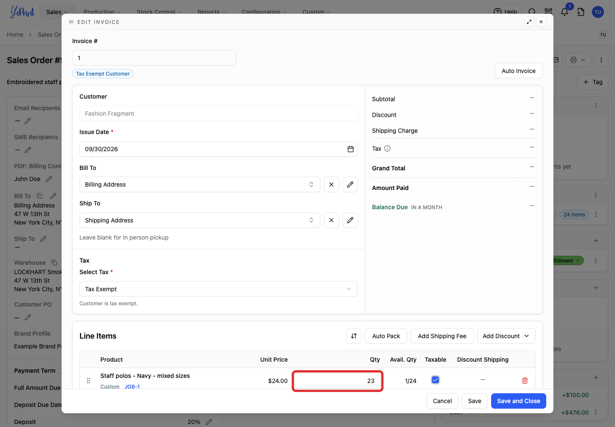Click the TU user avatar
The width and height of the screenshot is (615, 427).
(x=598, y=12)
